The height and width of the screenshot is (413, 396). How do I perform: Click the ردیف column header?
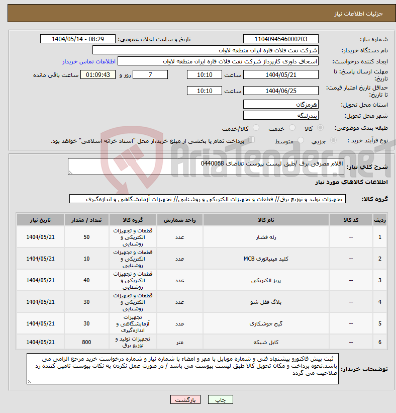(x=380, y=220)
